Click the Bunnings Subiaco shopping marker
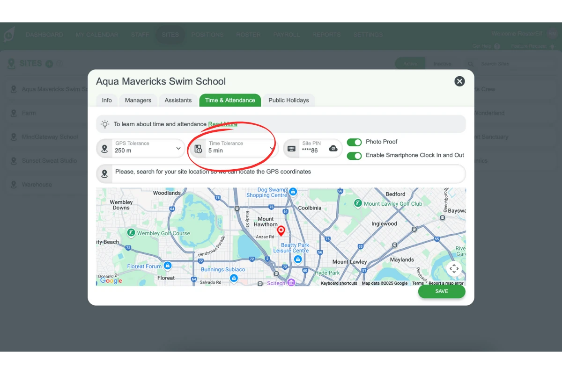Screen dimensions: 562x374 [234, 278]
